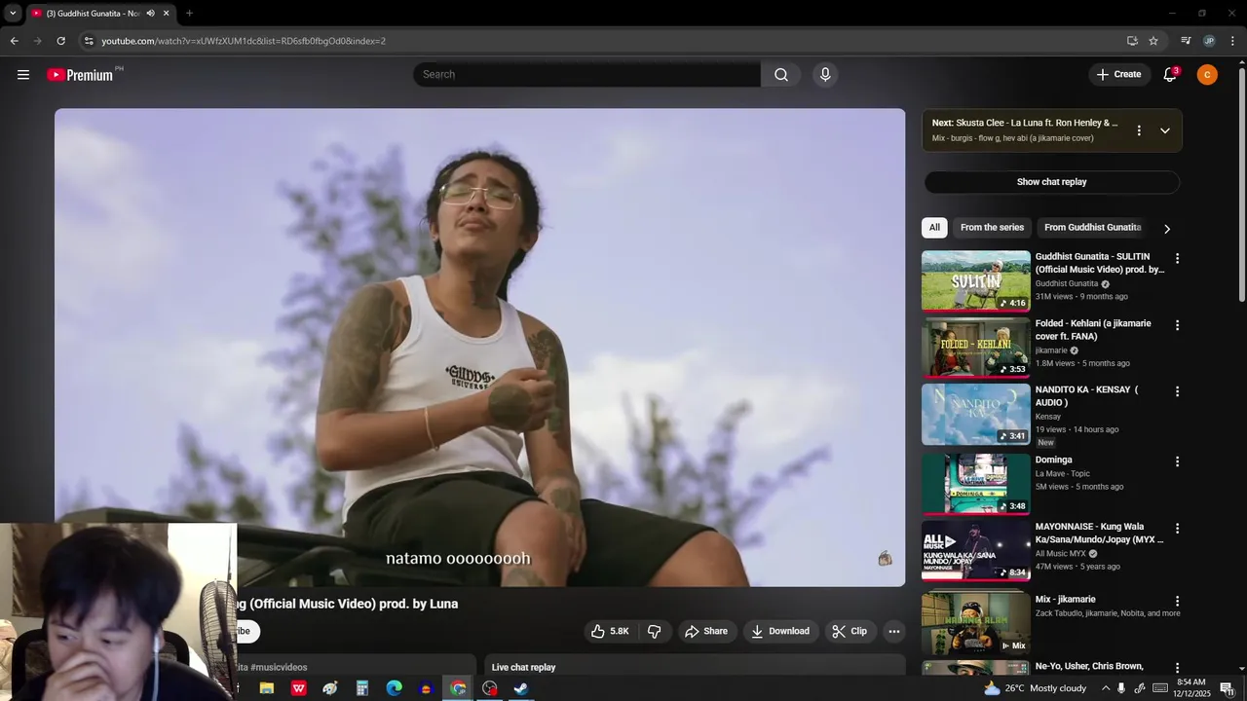Open the YouTube hamburger guide menu
1247x701 pixels.
tap(23, 75)
